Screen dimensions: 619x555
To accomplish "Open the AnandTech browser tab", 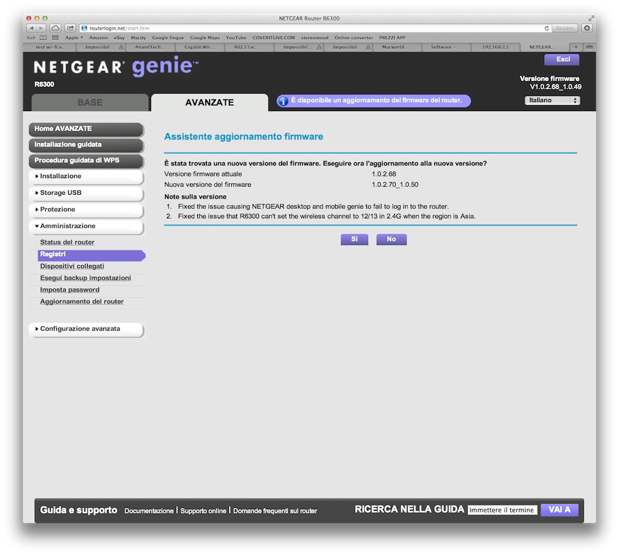I will 150,47.
